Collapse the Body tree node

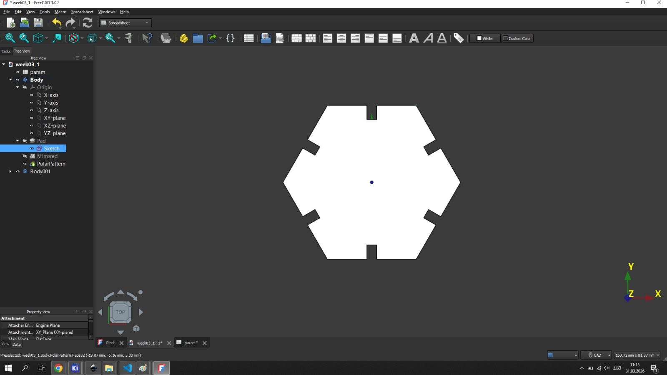[x=10, y=80]
